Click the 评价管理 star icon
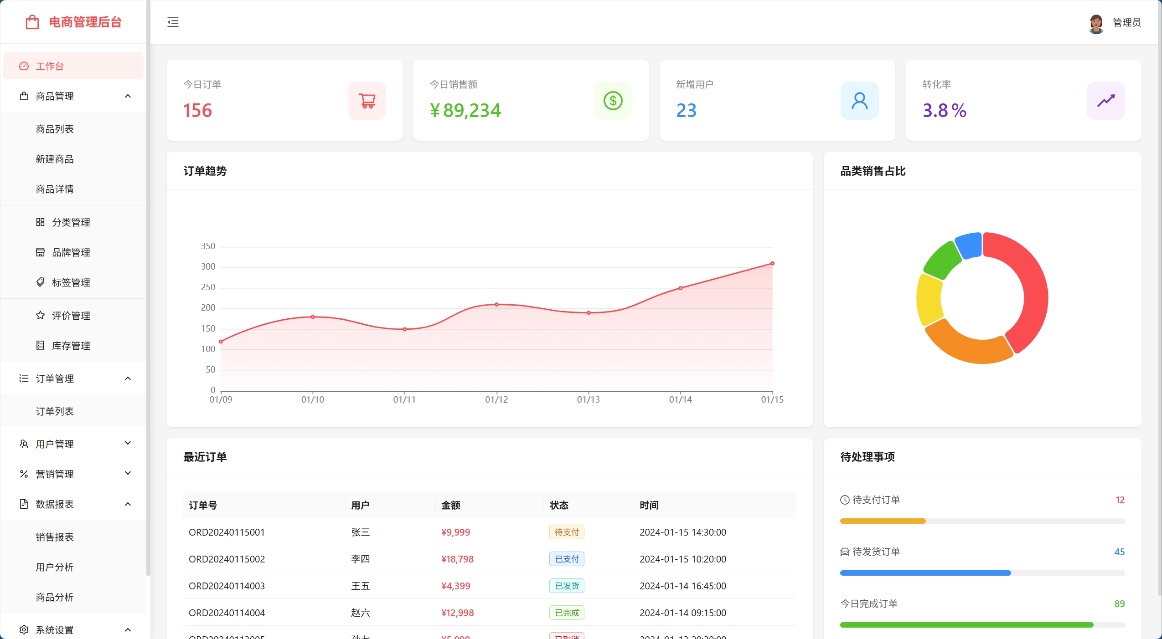The width and height of the screenshot is (1162, 639). (40, 315)
